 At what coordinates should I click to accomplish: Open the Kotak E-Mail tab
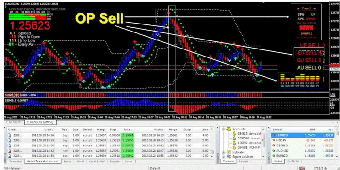coord(97,162)
